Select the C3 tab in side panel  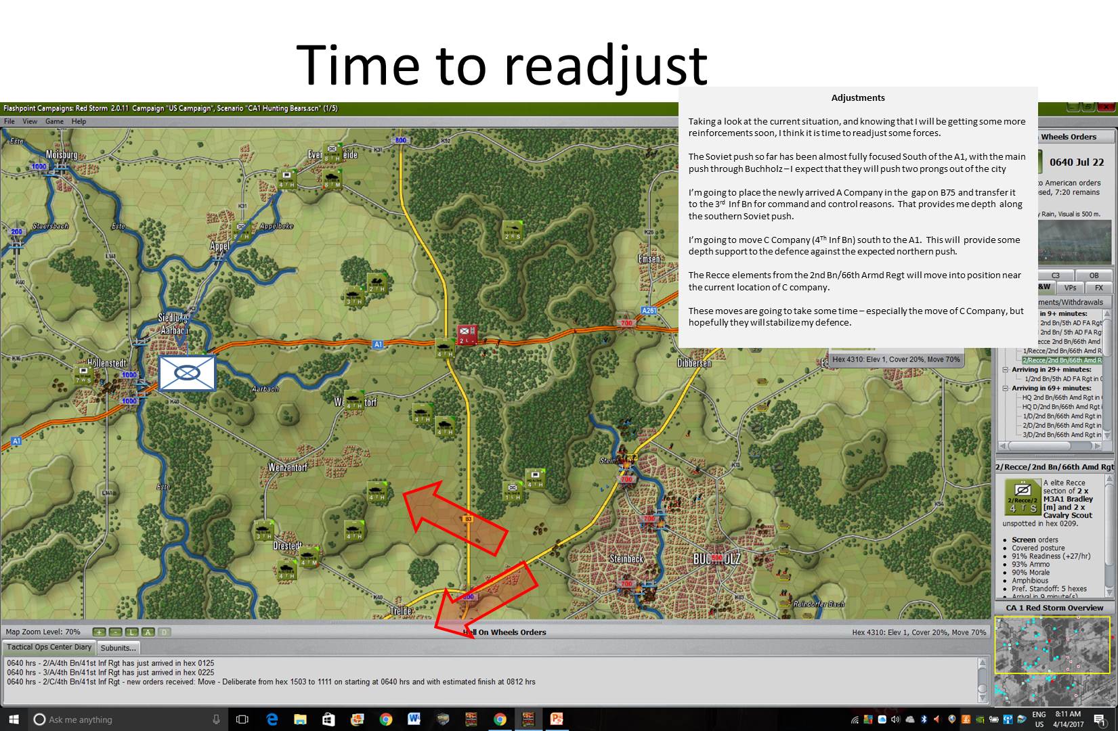click(x=1055, y=275)
